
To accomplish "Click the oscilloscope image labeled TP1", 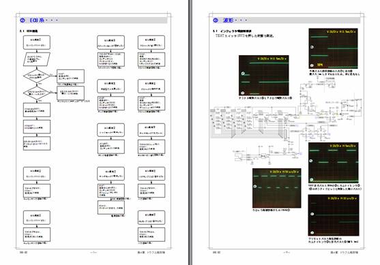I will click(333, 48).
